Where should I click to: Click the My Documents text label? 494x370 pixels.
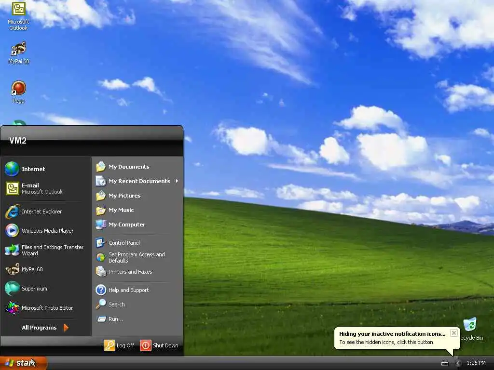(x=128, y=166)
